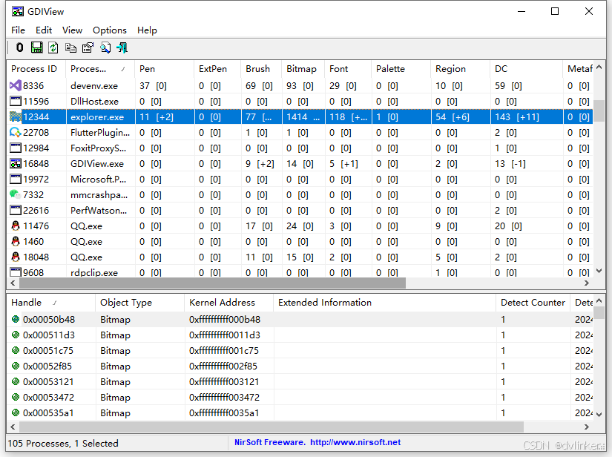Click the GDIView app icon in the title bar
This screenshot has width=612, height=457.
tap(18, 11)
